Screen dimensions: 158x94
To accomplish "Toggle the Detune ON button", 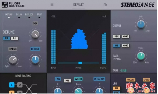I will 6,38.
